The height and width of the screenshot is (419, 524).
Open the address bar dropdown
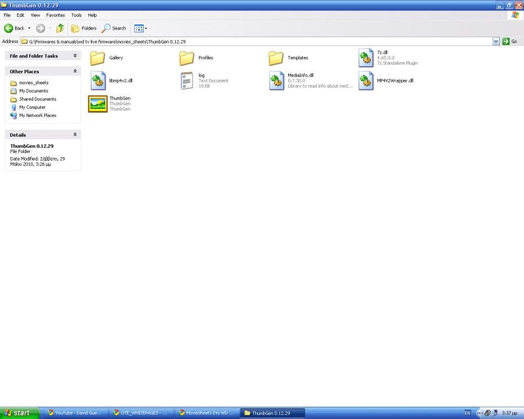496,41
